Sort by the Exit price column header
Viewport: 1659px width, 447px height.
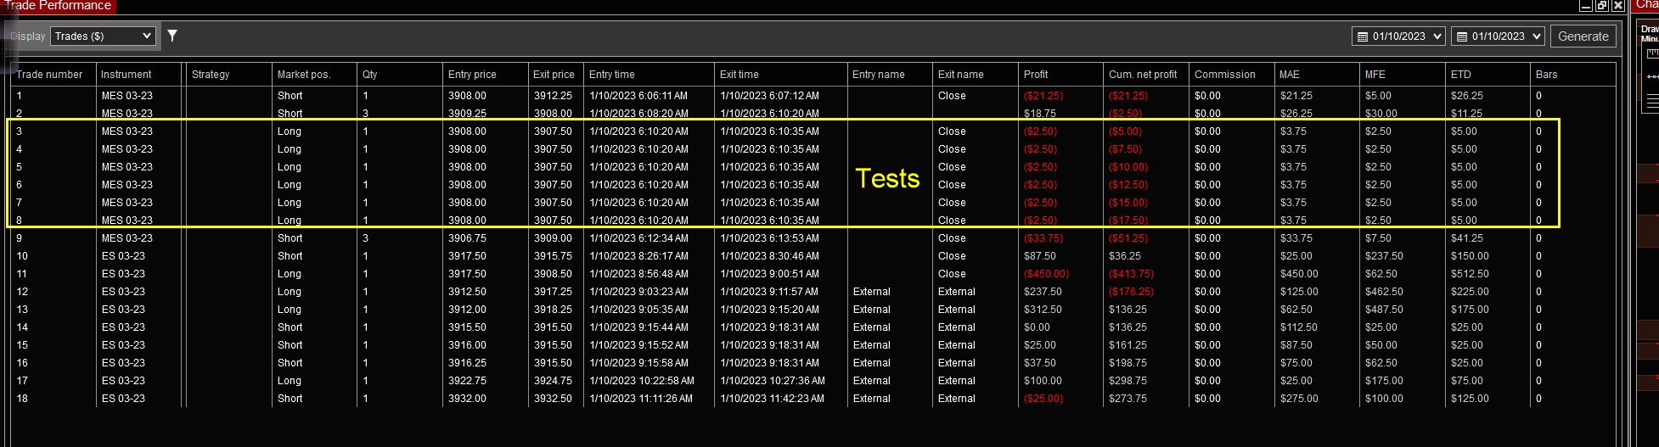click(554, 75)
